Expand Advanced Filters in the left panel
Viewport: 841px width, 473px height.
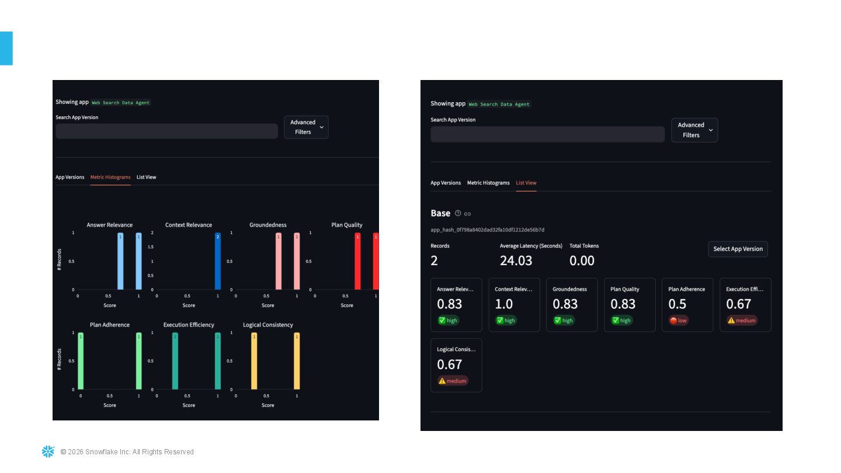click(x=306, y=127)
